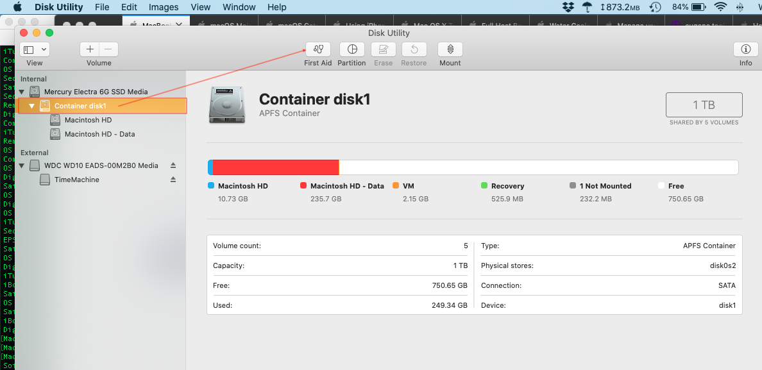762x370 pixels.
Task: Open the Time Machine menu bar icon
Action: [656, 7]
